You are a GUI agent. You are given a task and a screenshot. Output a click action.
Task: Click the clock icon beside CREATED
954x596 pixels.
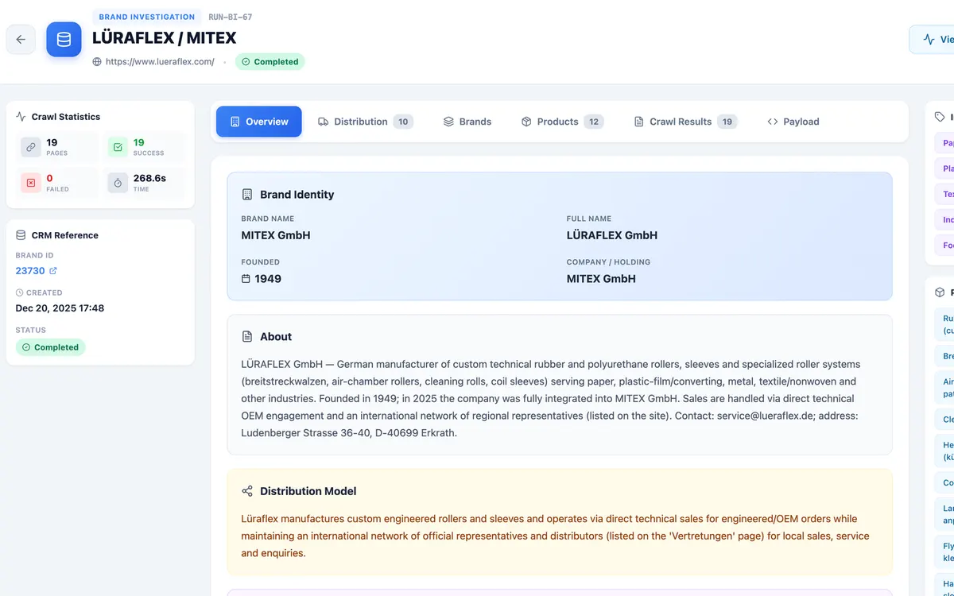tap(19, 292)
